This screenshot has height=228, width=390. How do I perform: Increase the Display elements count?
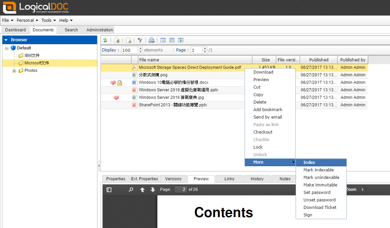coord(141,48)
